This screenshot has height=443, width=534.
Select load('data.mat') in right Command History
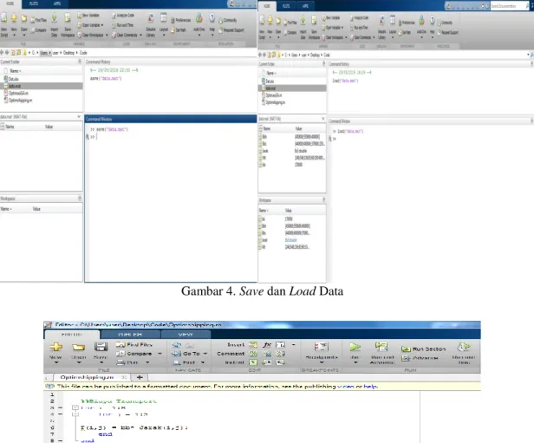345,81
